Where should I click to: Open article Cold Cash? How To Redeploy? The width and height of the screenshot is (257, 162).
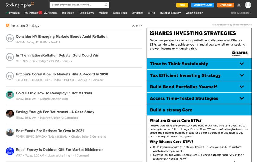pyautogui.click(x=54, y=93)
